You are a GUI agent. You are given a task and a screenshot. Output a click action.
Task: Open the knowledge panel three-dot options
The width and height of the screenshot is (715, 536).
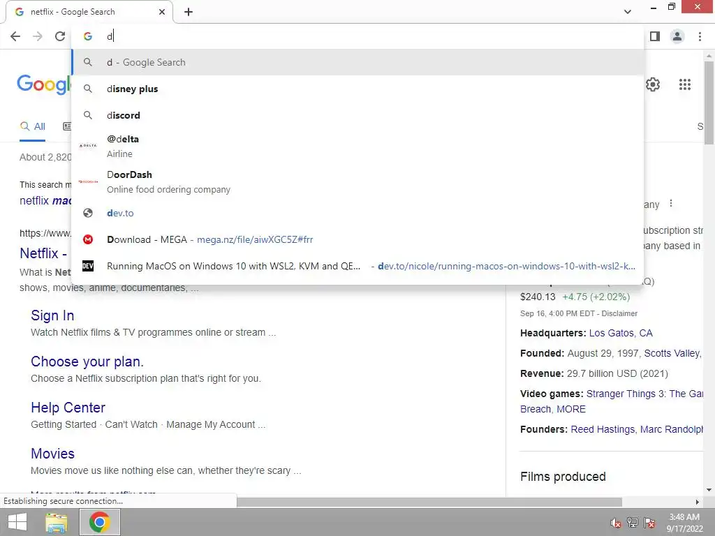pyautogui.click(x=671, y=203)
